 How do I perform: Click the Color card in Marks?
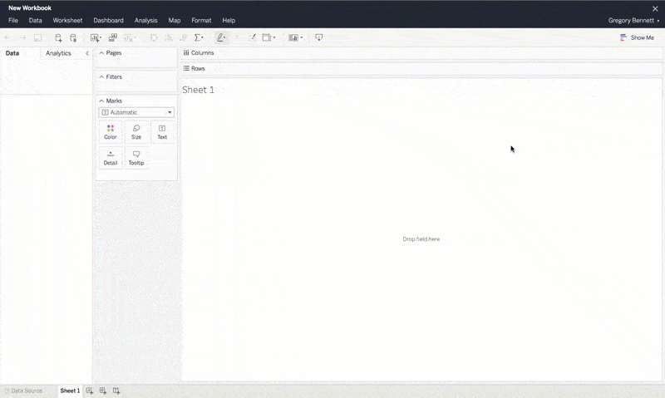coord(111,132)
